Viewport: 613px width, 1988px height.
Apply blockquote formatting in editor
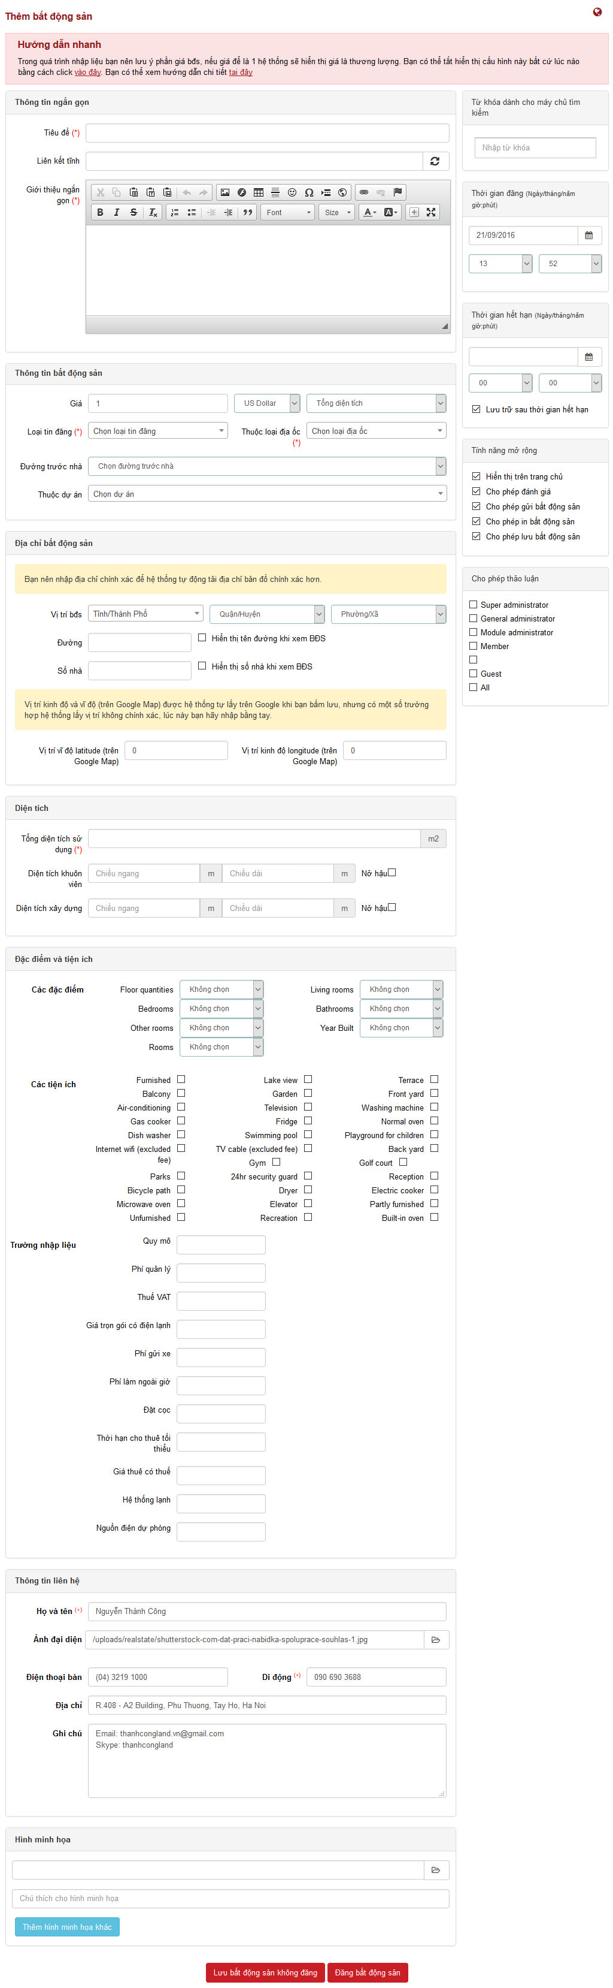[x=247, y=212]
